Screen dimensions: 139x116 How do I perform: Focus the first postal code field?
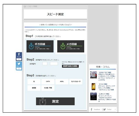pyautogui.click(x=45, y=64)
